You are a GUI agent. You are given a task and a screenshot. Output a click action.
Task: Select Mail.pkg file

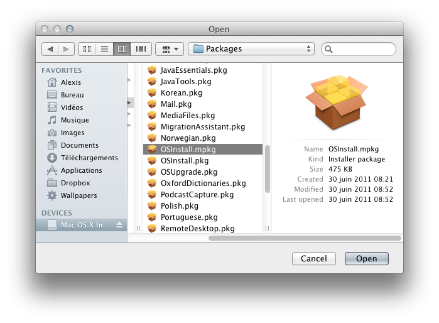(x=203, y=104)
